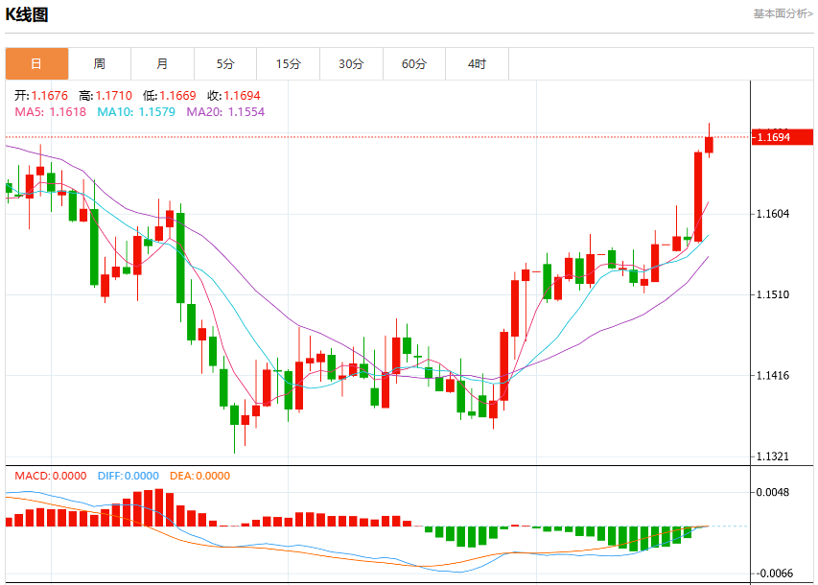Click the MA5 indicator label

click(50, 111)
